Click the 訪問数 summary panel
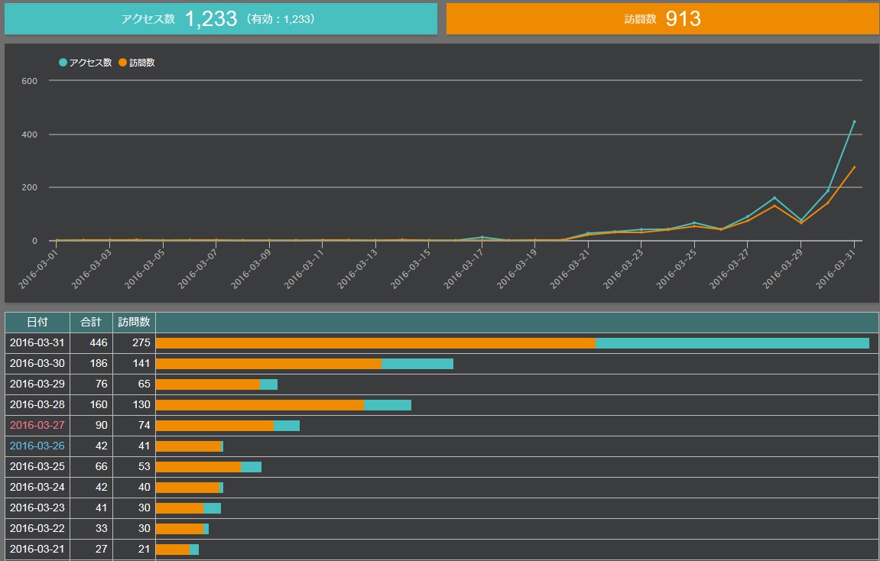This screenshot has height=561, width=880. (662, 19)
